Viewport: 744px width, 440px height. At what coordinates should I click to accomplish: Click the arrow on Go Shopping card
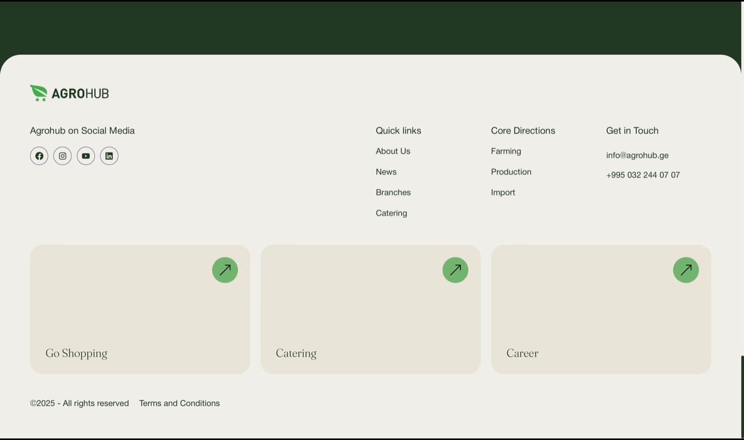point(225,270)
